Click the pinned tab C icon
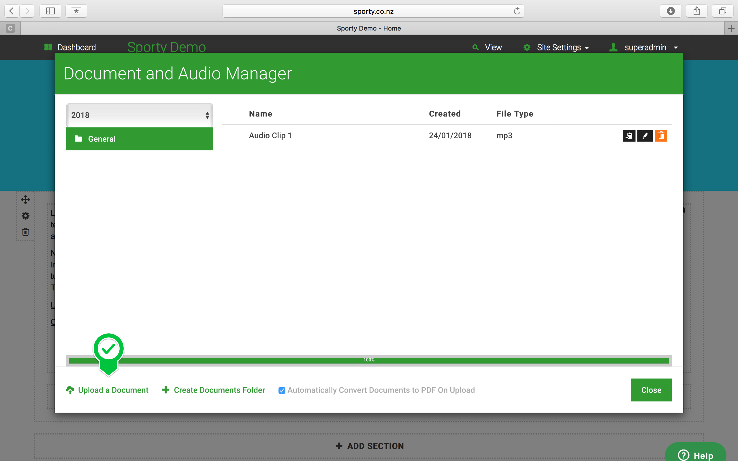This screenshot has height=461, width=738. coord(10,28)
